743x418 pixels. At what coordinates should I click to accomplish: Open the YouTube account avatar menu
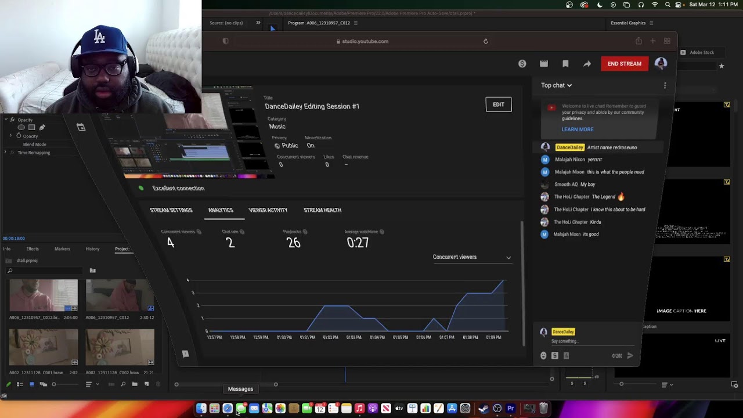[x=661, y=64]
